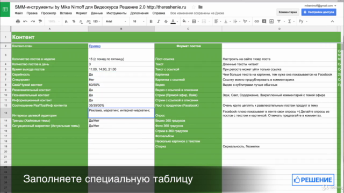This screenshot has height=193, width=344.
Task: Open the 123 number format dropdown
Action: (97, 21)
